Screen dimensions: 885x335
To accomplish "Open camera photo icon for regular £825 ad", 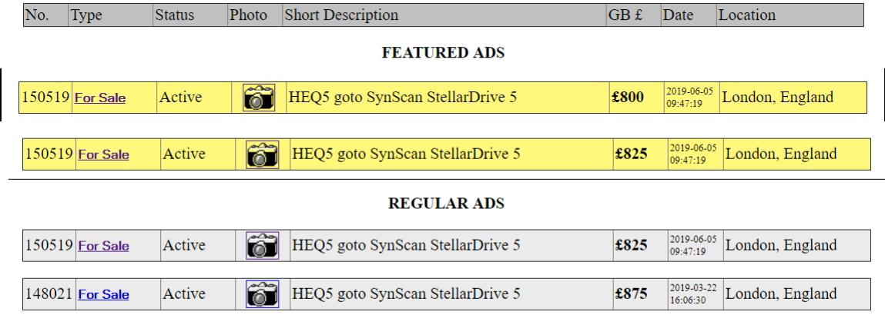I will tap(263, 245).
